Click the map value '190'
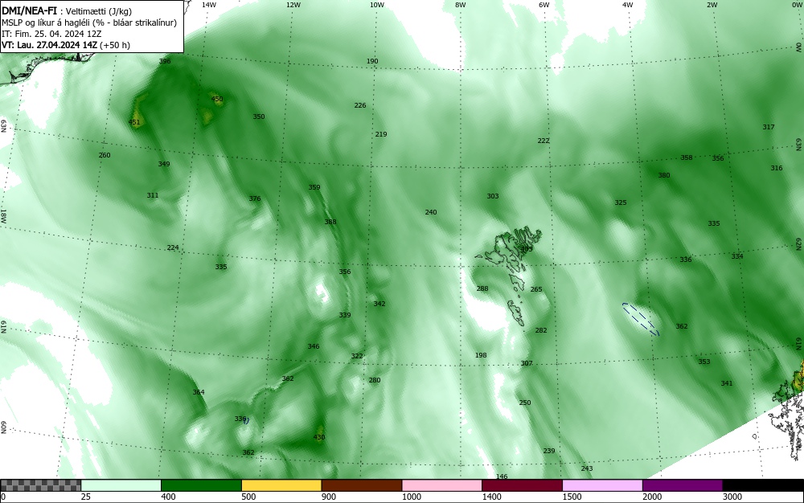The image size is (804, 503). [x=372, y=61]
